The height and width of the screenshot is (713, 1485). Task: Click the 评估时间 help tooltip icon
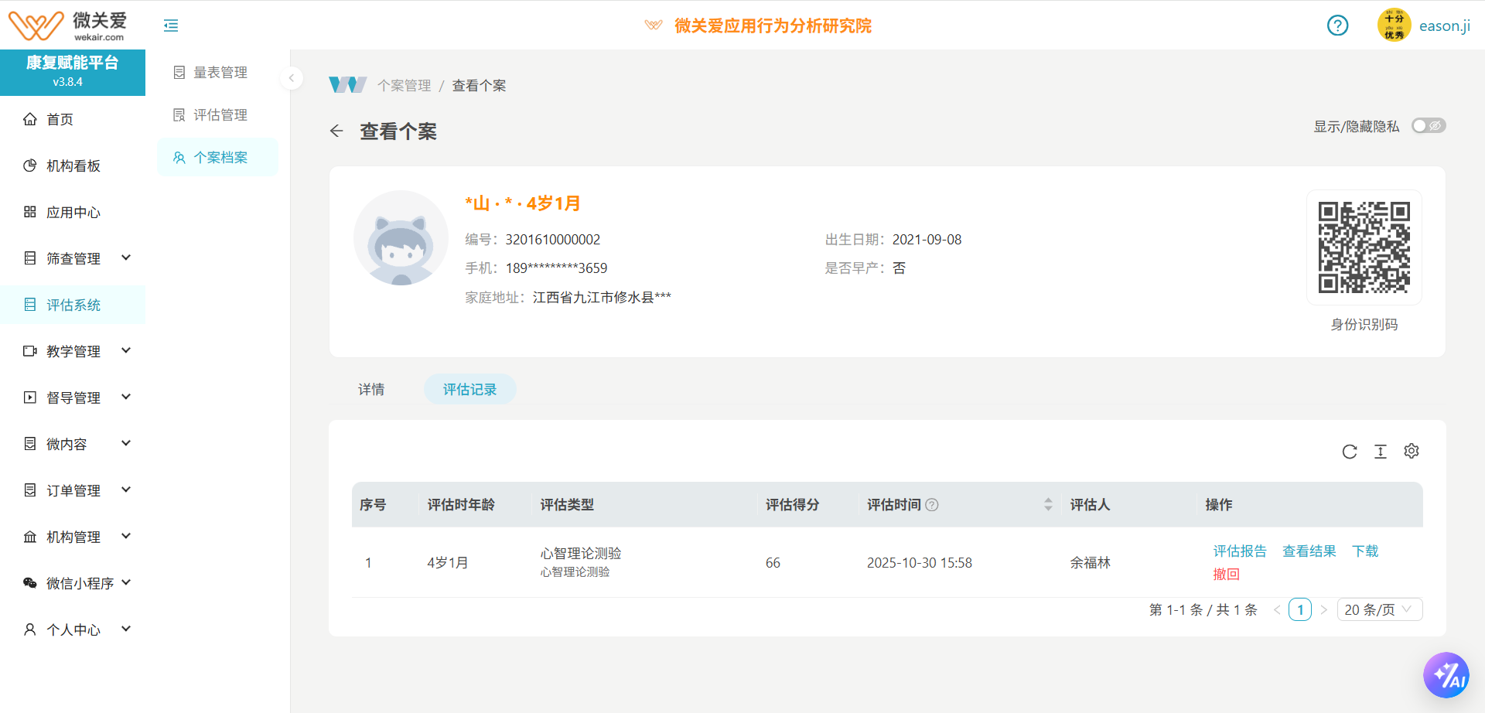coord(932,505)
